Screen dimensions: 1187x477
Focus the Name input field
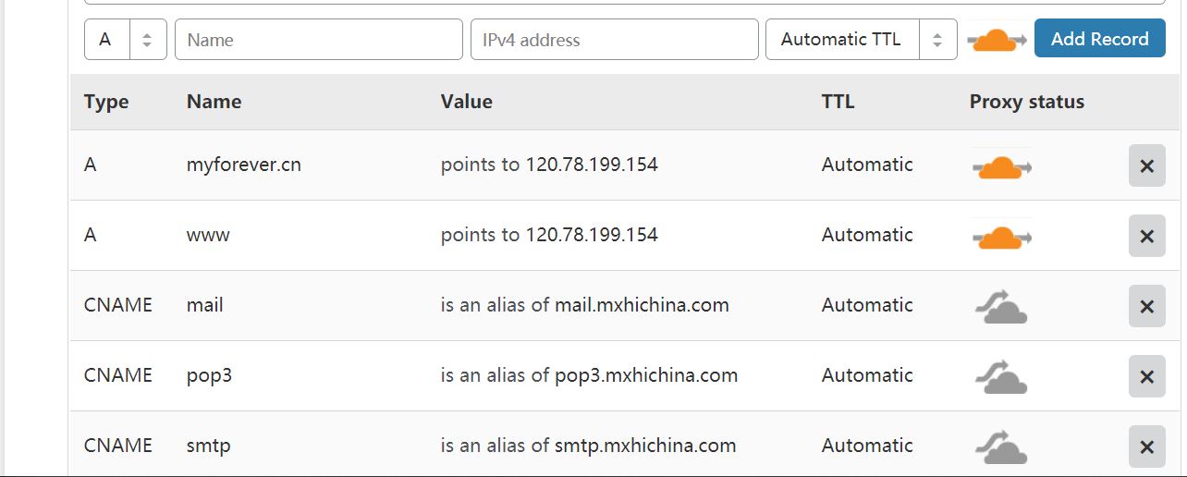(x=318, y=40)
